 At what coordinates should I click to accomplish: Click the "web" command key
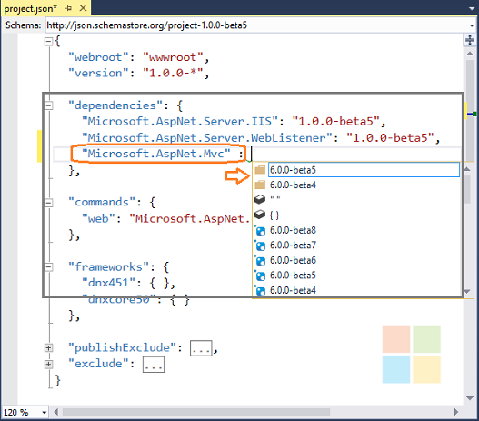click(x=98, y=219)
